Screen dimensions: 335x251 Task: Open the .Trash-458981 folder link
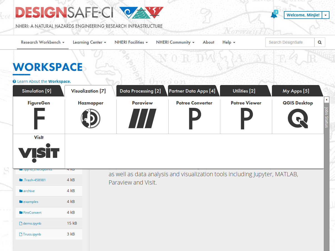pyautogui.click(x=34, y=180)
